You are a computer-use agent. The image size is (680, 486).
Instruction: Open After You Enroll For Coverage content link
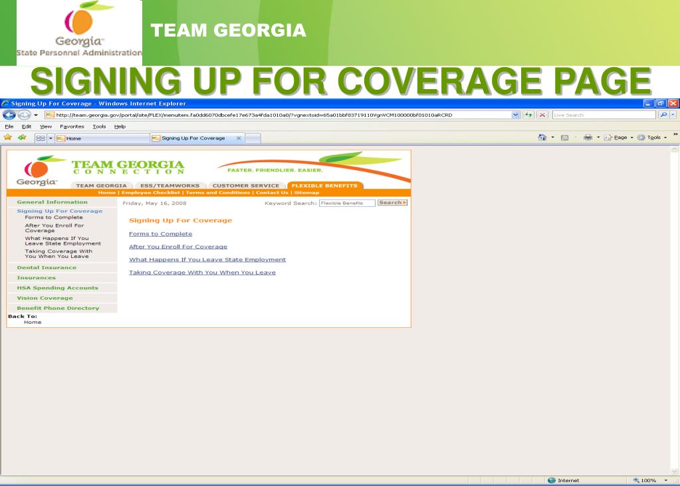pyautogui.click(x=177, y=247)
